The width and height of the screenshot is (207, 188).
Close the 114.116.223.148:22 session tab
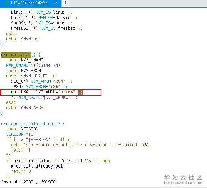[x=56, y=3]
